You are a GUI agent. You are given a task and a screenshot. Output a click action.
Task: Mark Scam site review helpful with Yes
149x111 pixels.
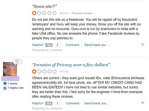pos(49,45)
